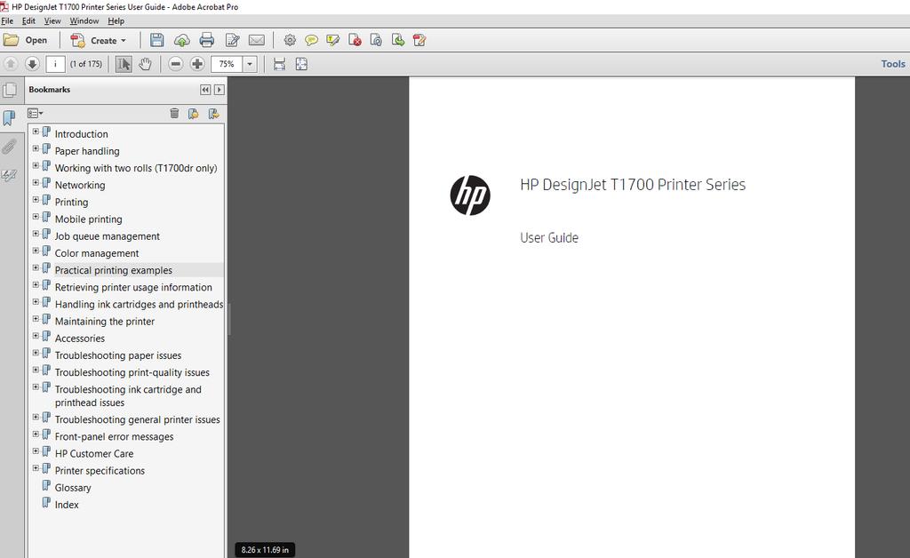910x558 pixels.
Task: Select the Mobile printing bookmark label
Action: pyautogui.click(x=88, y=219)
